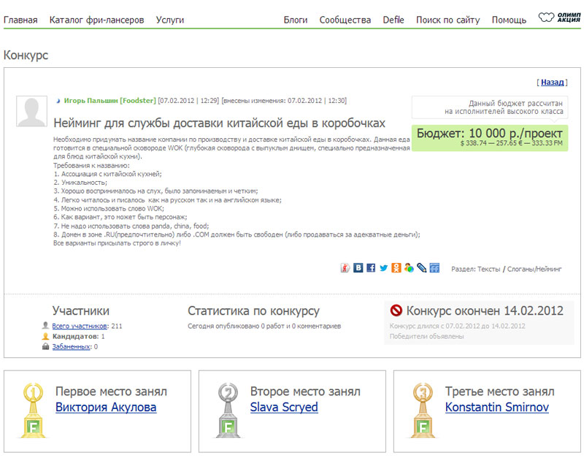Viewport: 584px width, 458px height.
Task: Click requirement Ассоциация с китайской кухней
Action: tap(107, 174)
